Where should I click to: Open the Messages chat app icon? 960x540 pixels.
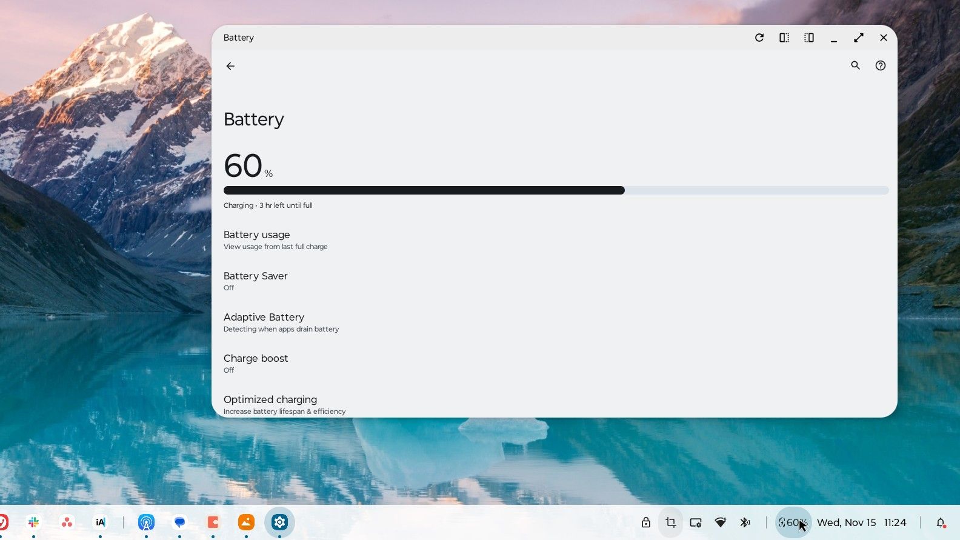(x=179, y=522)
